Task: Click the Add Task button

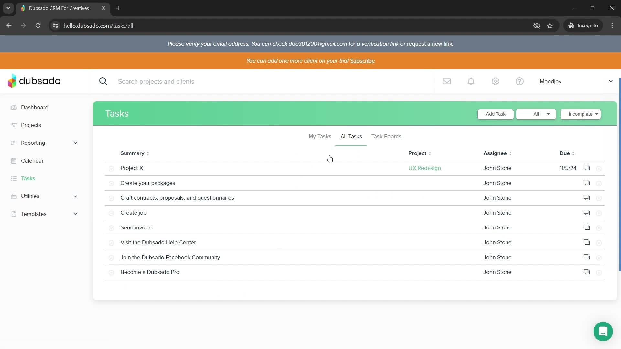Action: click(496, 114)
